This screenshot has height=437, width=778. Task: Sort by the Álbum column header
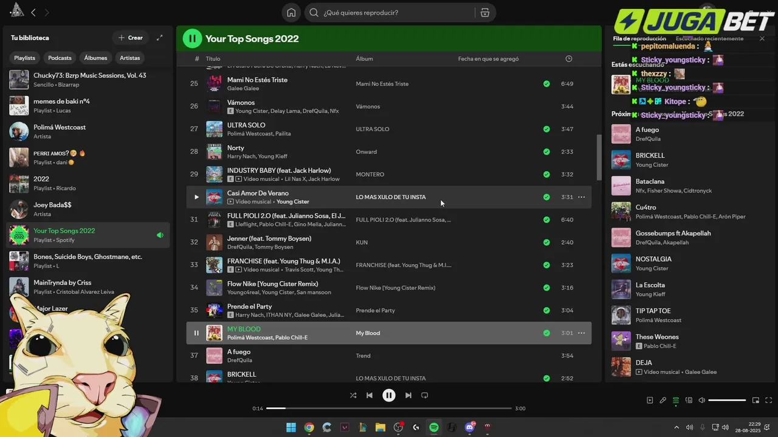tap(364, 59)
